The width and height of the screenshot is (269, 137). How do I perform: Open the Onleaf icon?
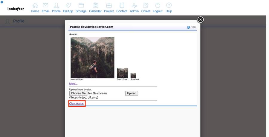pos(146,6)
